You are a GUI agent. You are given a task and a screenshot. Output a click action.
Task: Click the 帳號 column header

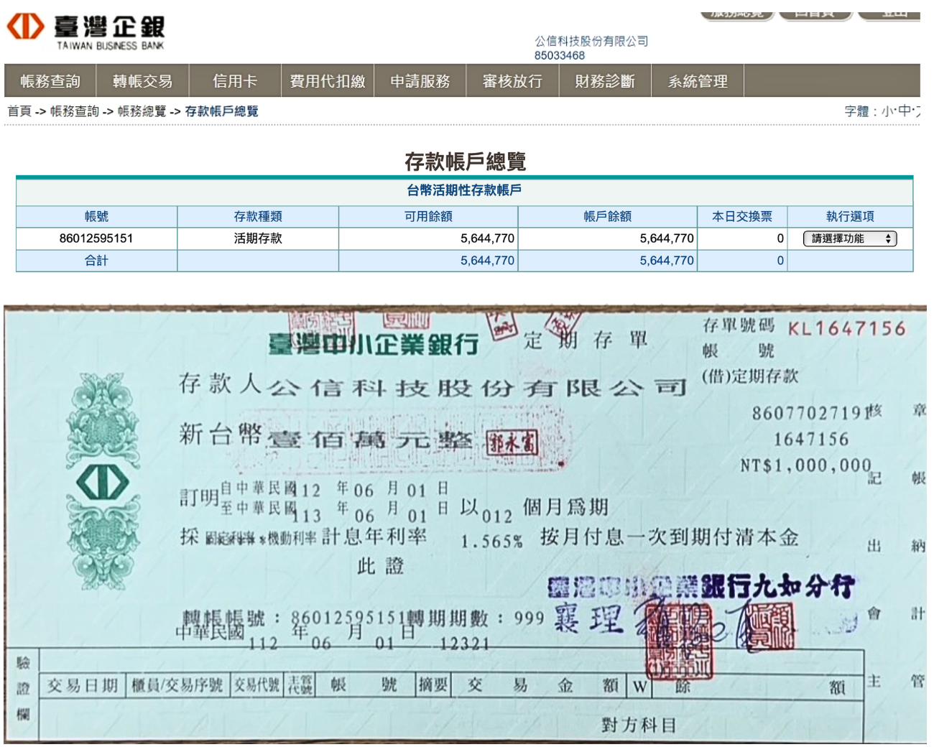[x=96, y=216]
